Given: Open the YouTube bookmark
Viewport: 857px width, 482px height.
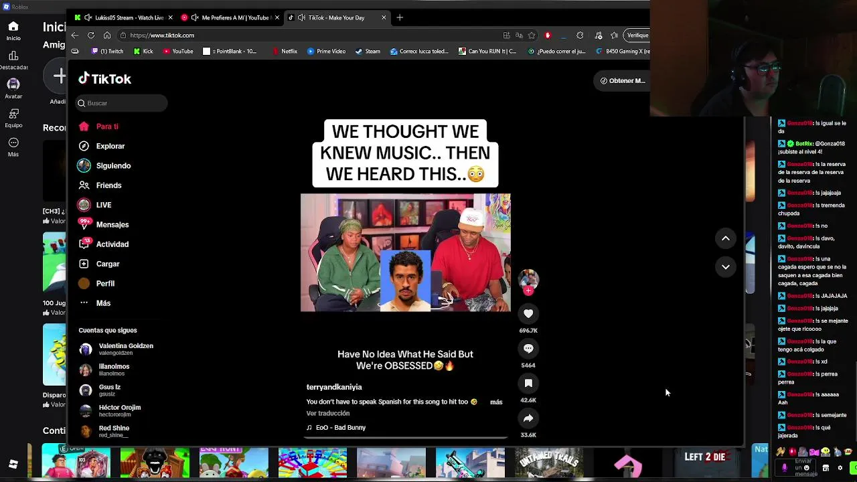Looking at the screenshot, I should [x=179, y=51].
